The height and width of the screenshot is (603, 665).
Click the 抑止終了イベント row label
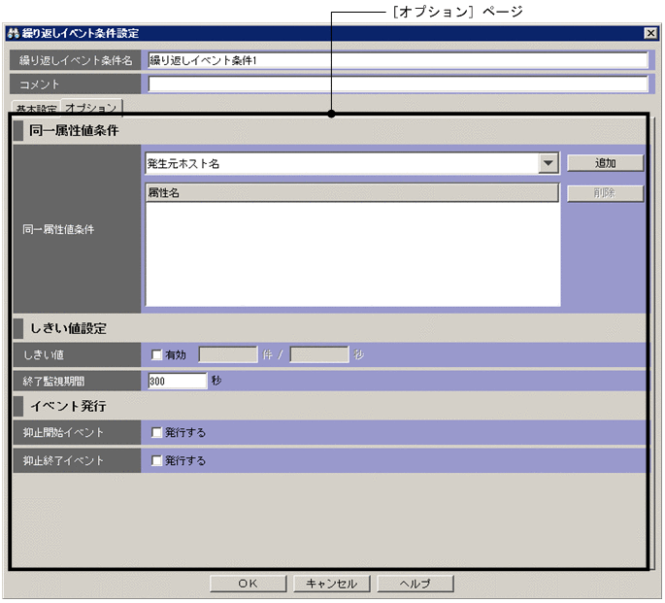coord(63,460)
